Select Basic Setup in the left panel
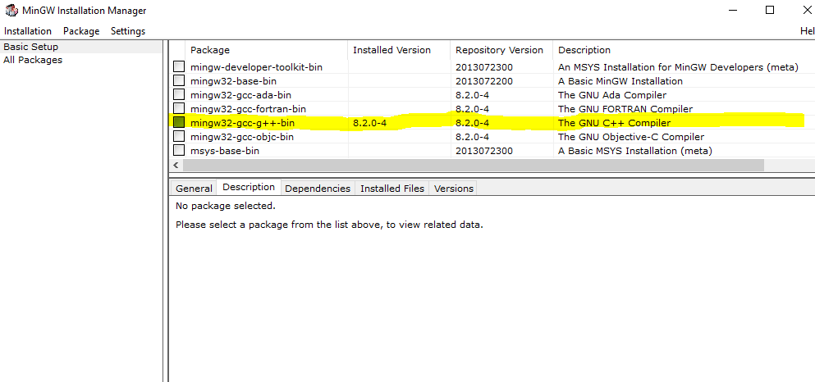This screenshot has width=815, height=382. coord(31,47)
